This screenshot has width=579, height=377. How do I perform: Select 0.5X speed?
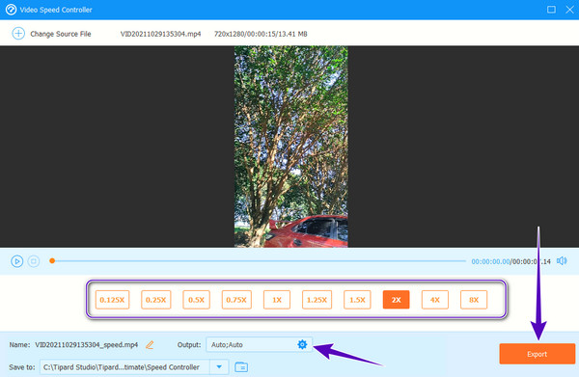click(197, 300)
